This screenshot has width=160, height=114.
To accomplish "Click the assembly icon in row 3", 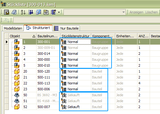I will [x=17, y=54].
